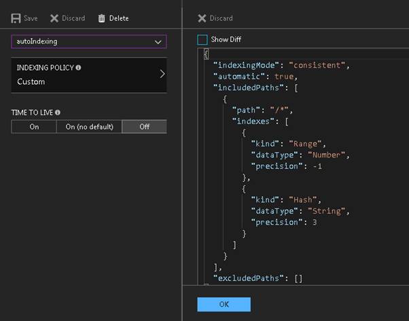
Task: Click the "kind": "Range" line
Action: (x=288, y=144)
